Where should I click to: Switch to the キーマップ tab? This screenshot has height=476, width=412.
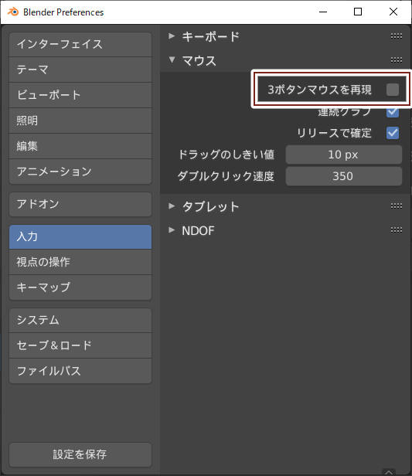80,287
